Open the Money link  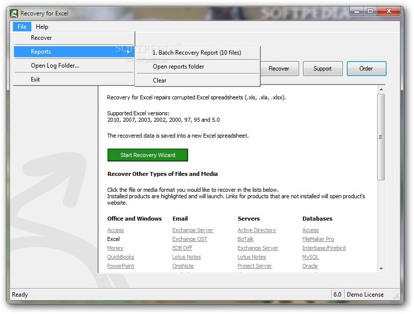(115, 248)
